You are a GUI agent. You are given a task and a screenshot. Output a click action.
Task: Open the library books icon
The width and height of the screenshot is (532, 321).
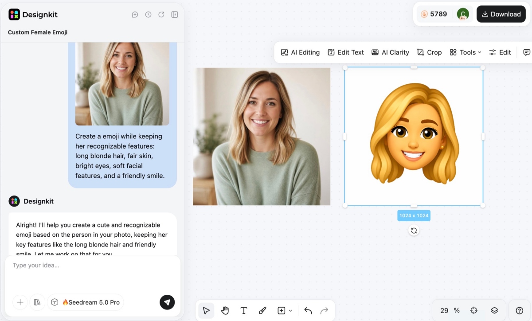[37, 302]
